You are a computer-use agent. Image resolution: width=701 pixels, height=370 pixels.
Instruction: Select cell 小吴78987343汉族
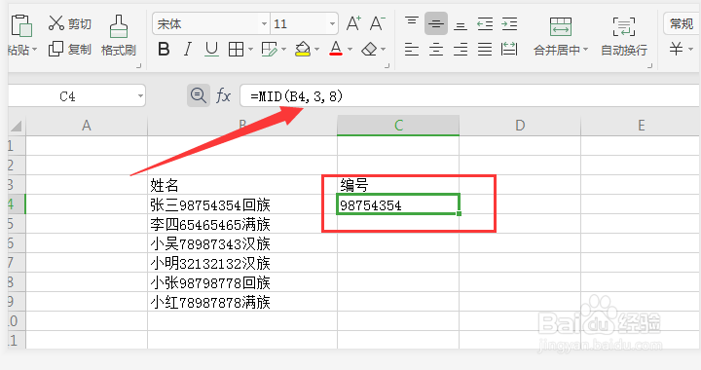242,243
